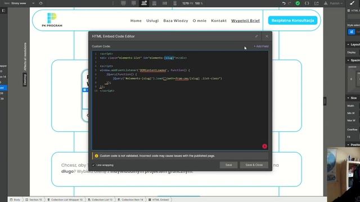Click the 100 % zoom value
The image size is (360, 202).
tap(199, 3)
